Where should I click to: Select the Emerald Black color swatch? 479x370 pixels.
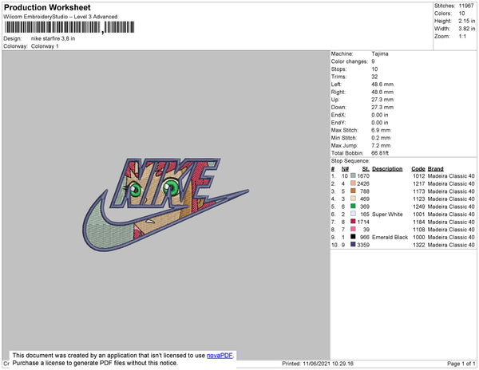tap(353, 237)
